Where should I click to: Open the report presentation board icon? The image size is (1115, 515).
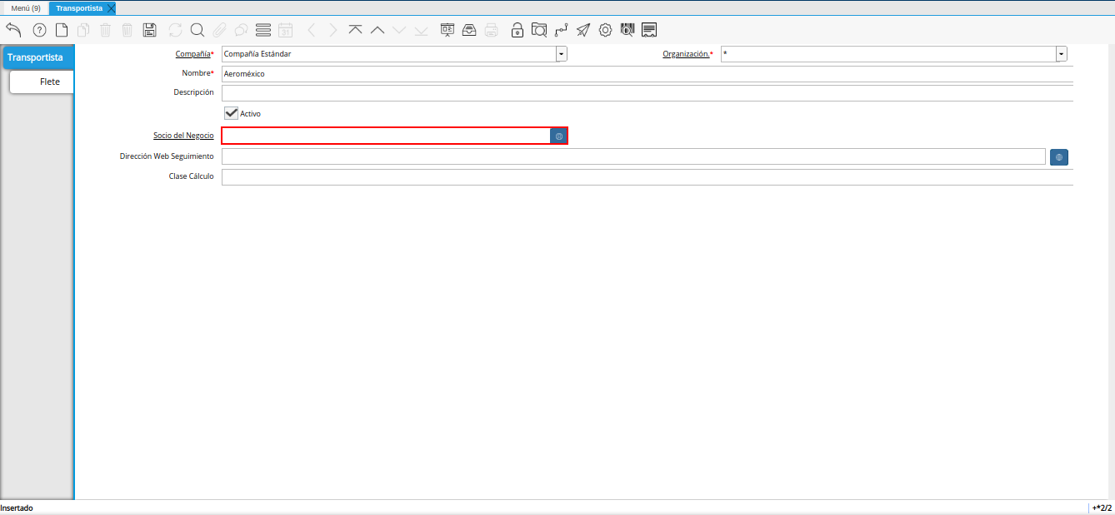tap(447, 30)
